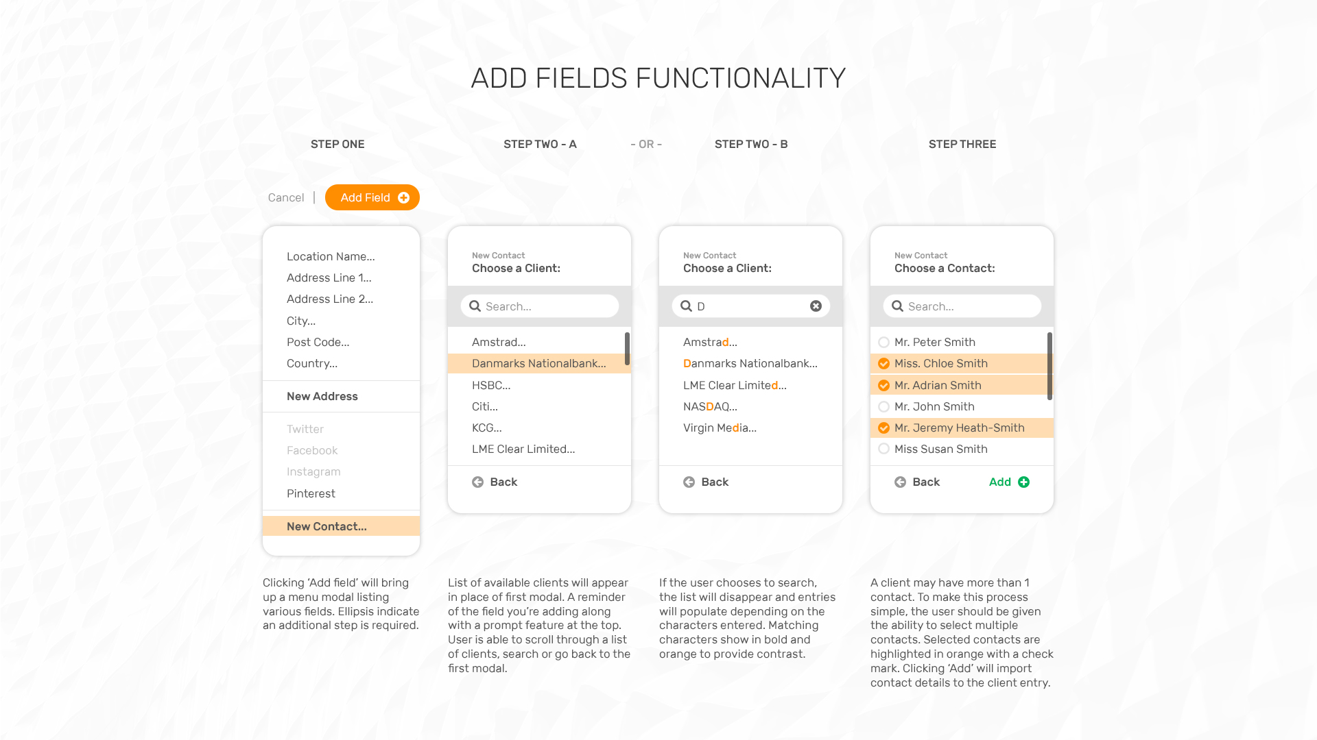Click the magnifier icon in Step Two A search

coord(475,306)
